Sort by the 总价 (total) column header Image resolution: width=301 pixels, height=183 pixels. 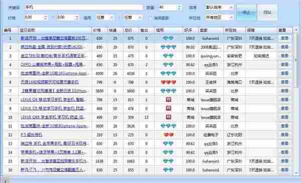coord(131,30)
